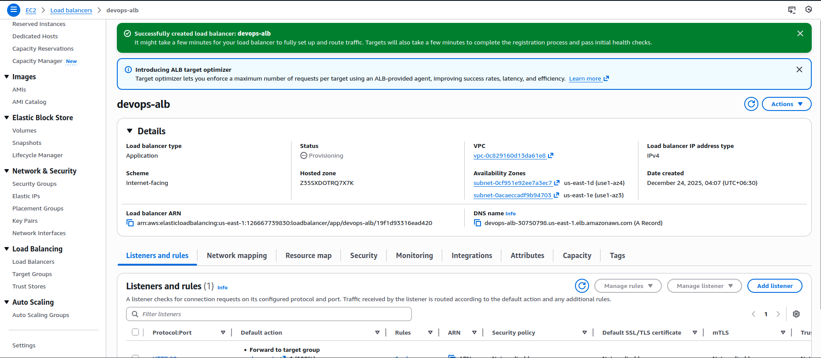Click search magnifier in Filter listeners
The image size is (821, 358).
click(x=135, y=314)
